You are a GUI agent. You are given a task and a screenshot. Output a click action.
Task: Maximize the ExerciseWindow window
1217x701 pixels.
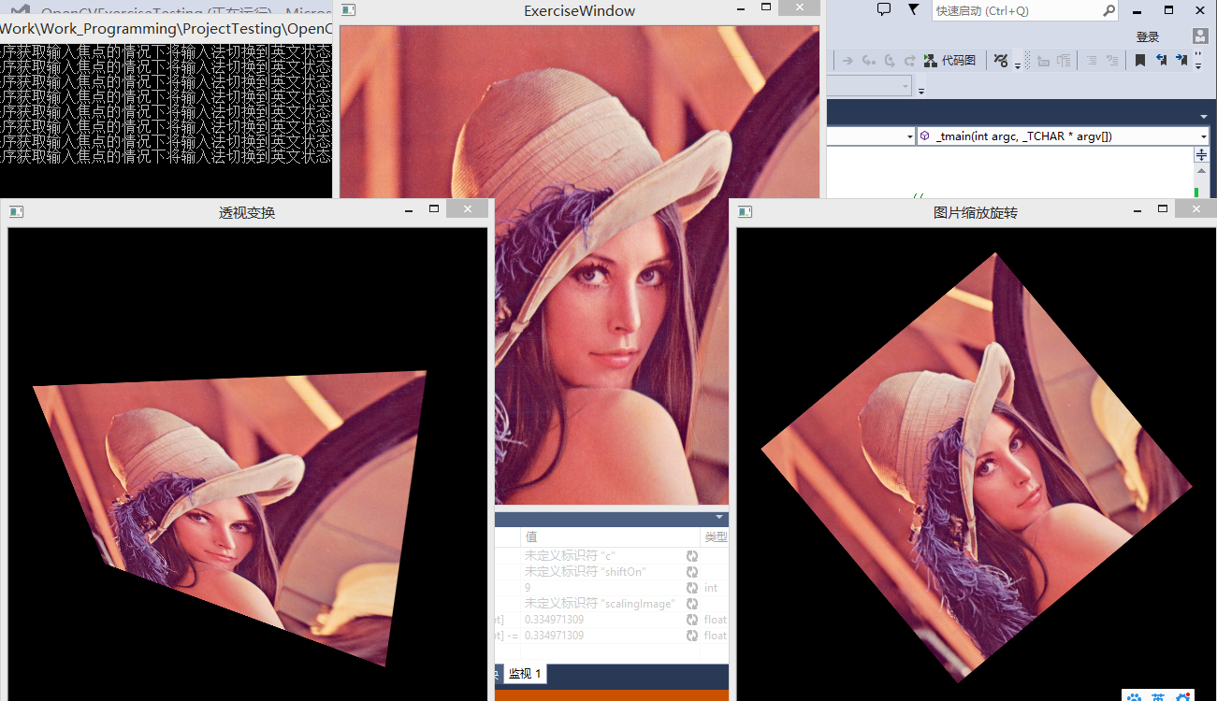tap(766, 7)
